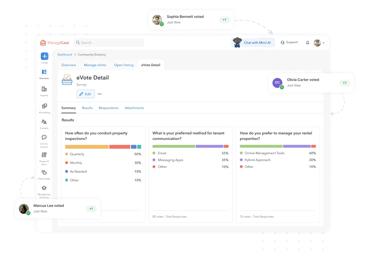The image size is (369, 266).
Task: Select the eVote Detail tab
Action: click(151, 65)
